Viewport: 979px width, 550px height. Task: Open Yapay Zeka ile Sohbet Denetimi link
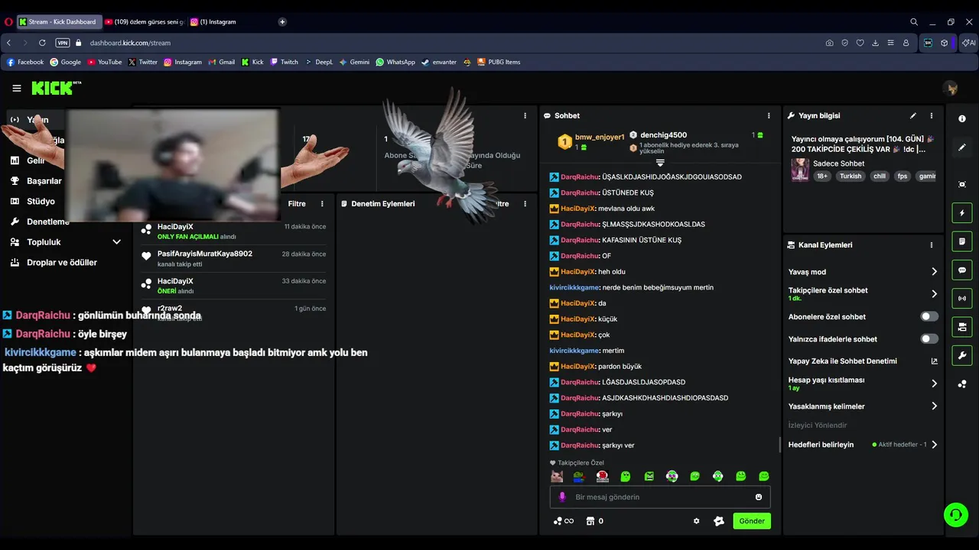[x=863, y=361]
